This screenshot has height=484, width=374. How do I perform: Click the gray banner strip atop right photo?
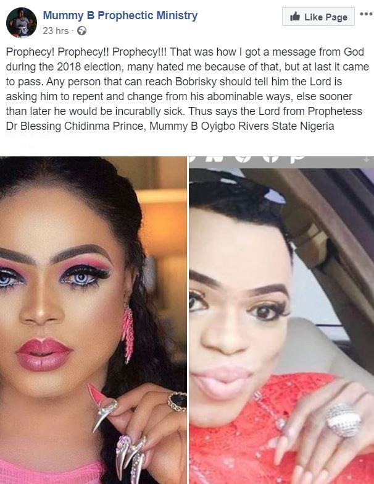point(281,162)
